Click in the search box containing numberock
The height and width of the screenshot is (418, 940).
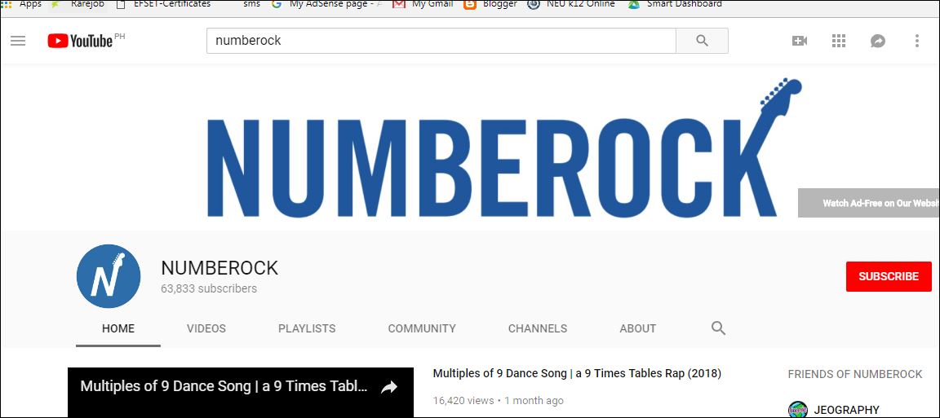(441, 41)
